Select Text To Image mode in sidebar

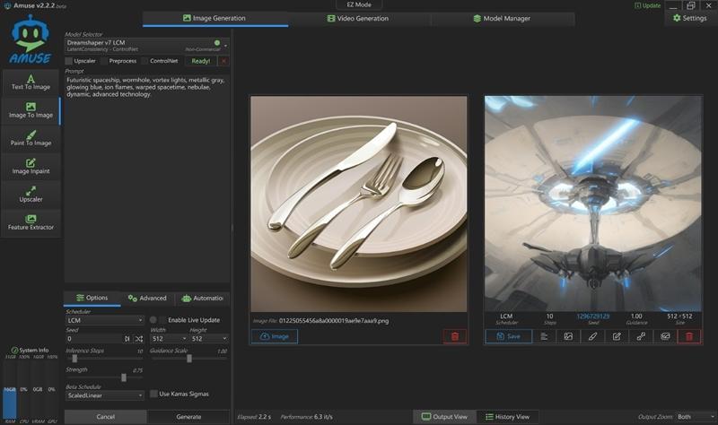click(31, 82)
